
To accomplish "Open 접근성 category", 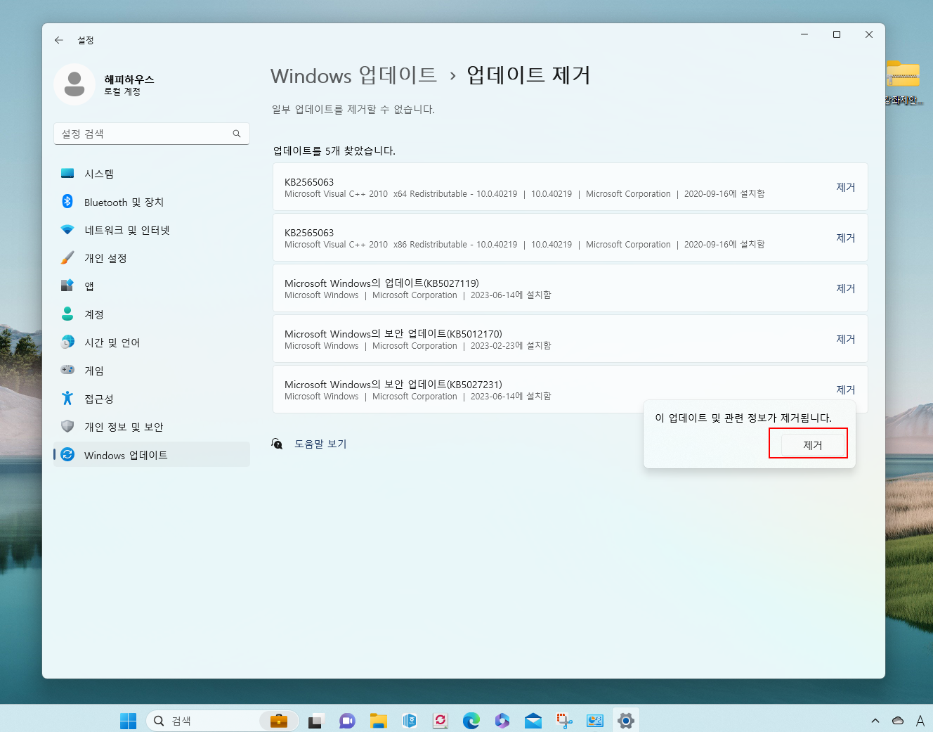I will click(152, 399).
